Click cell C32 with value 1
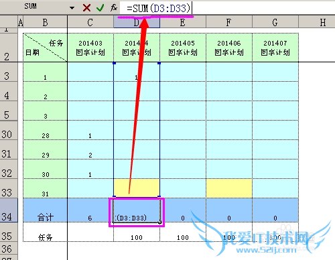The width and height of the screenshot is (335, 260). tap(90, 169)
